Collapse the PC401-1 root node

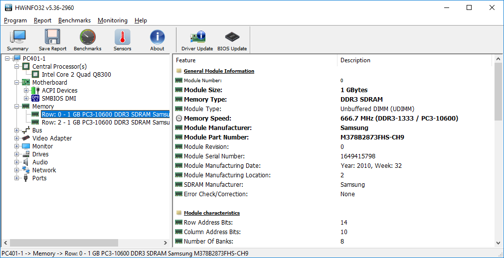pos(7,58)
